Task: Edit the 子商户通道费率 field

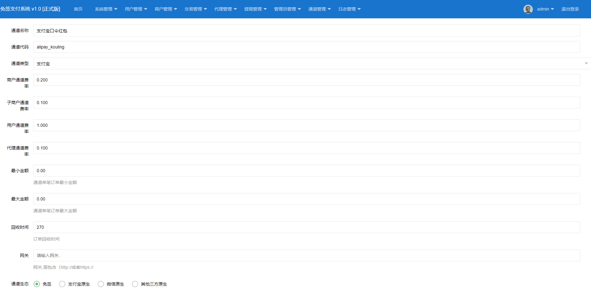Action: [x=307, y=103]
